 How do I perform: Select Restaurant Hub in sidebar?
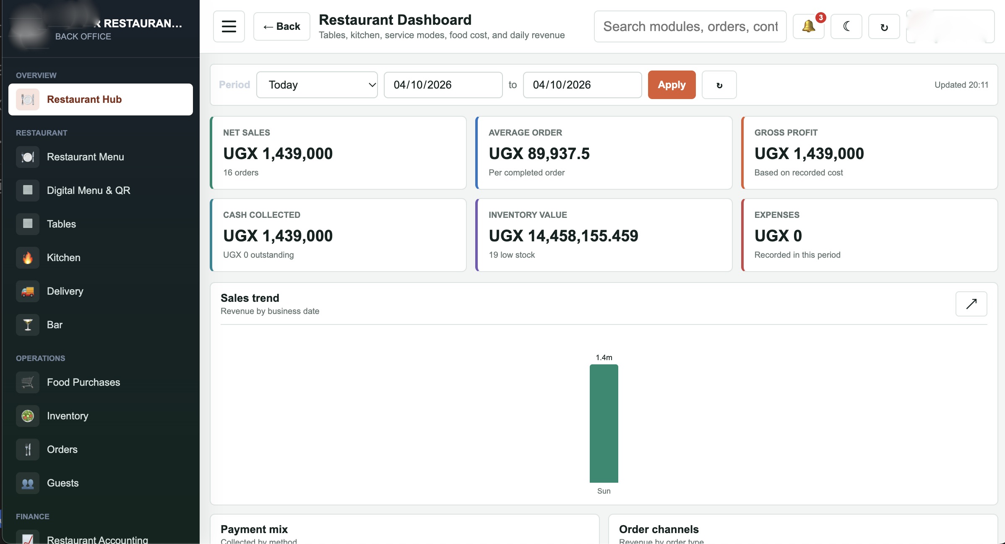[x=101, y=99]
